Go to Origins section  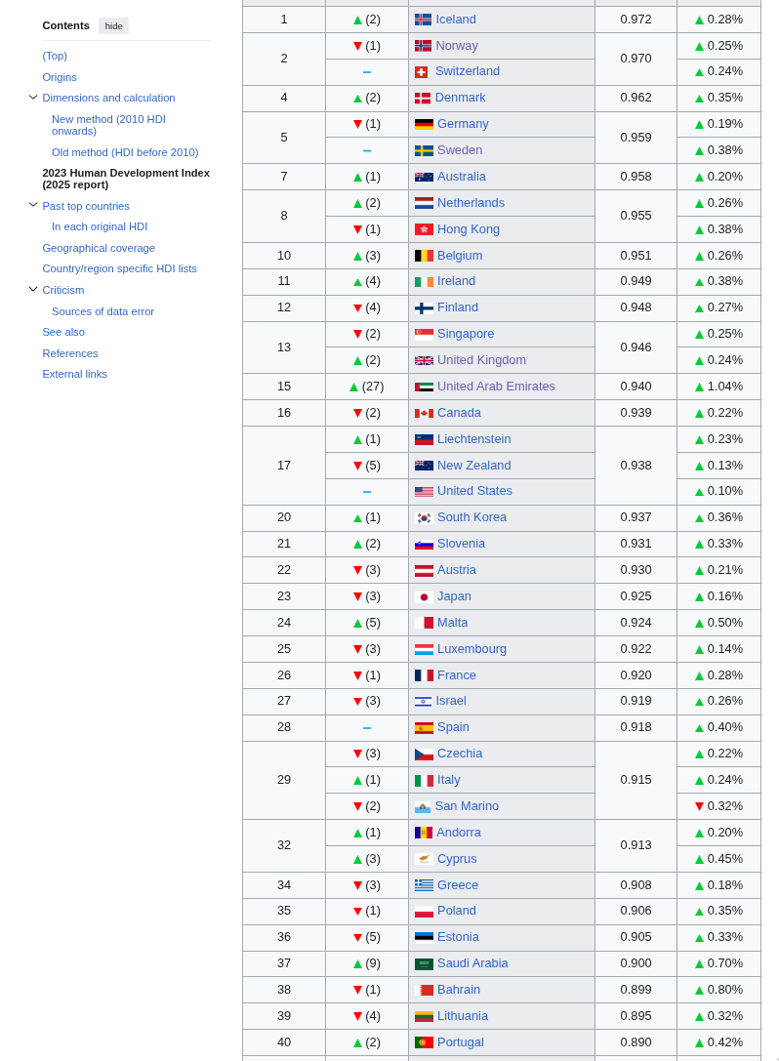[x=60, y=77]
